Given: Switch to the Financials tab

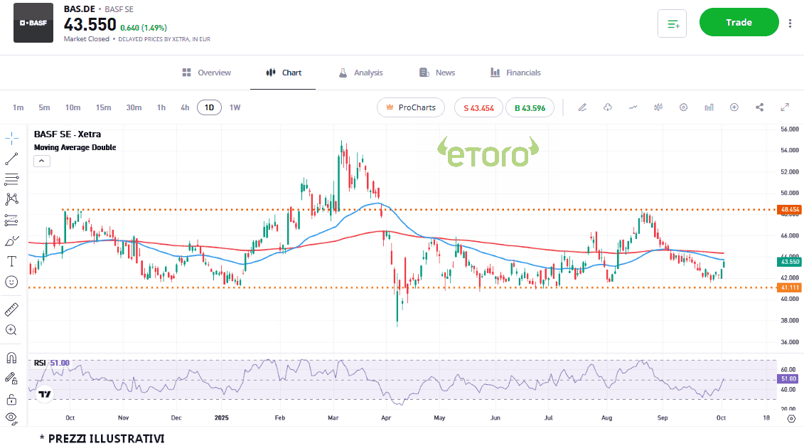Looking at the screenshot, I should [515, 73].
